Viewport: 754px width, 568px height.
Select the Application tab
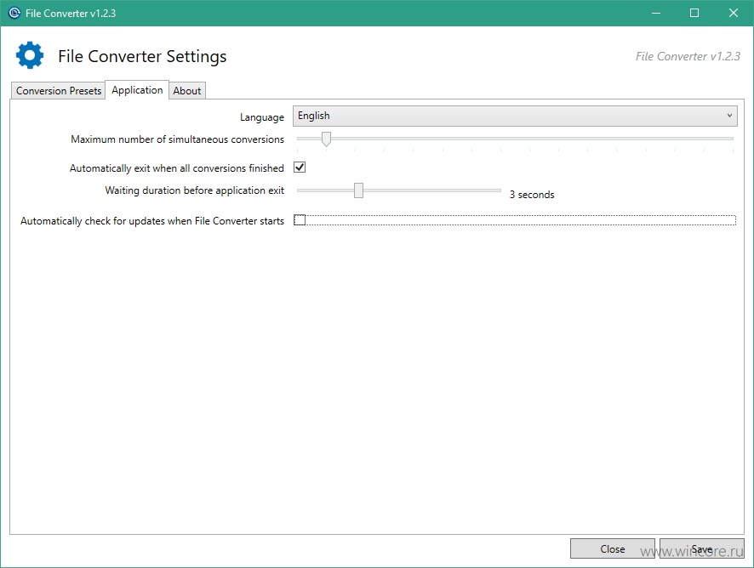137,90
